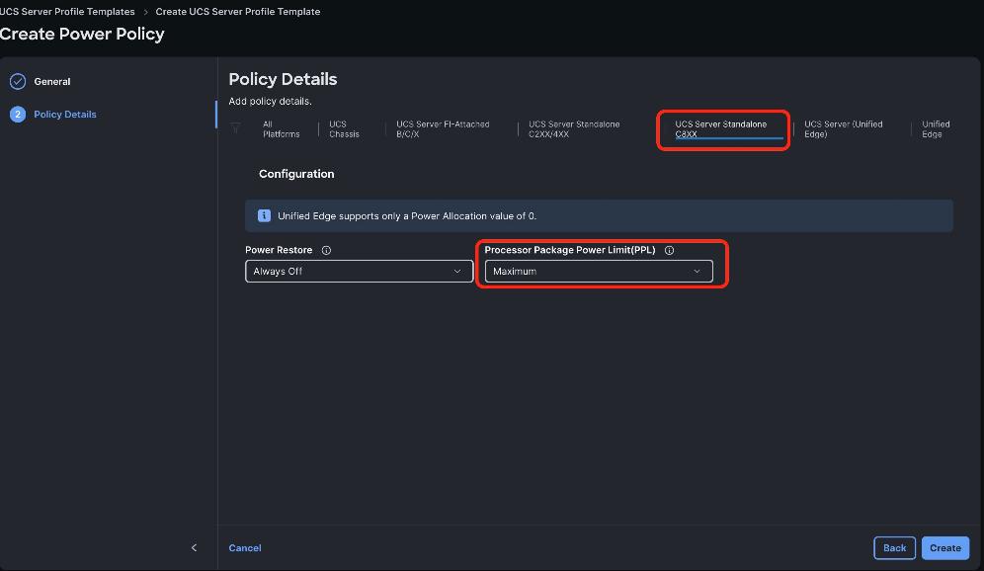Viewport: 984px width, 571px height.
Task: Click the Back button
Action: [894, 547]
